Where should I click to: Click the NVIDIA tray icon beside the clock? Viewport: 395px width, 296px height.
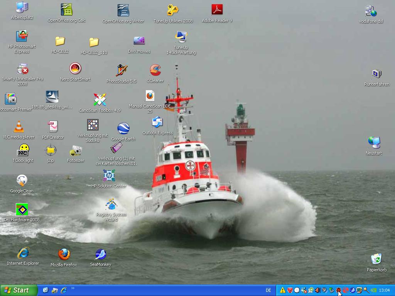pos(373,290)
